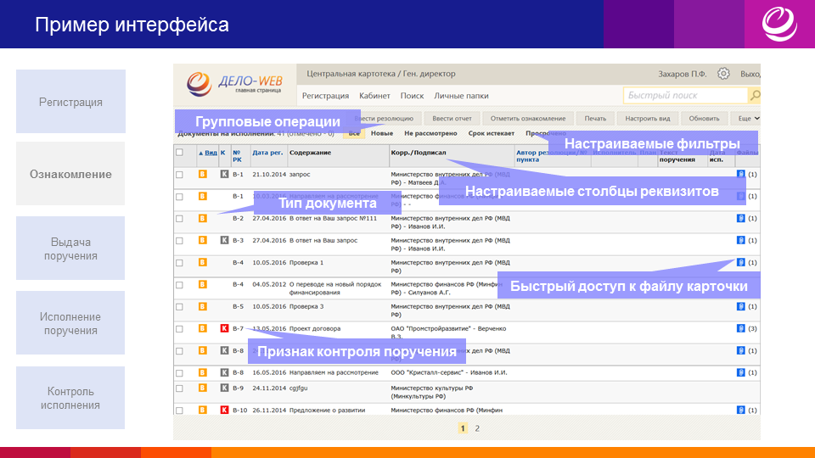This screenshot has height=458, width=815.
Task: Open Личные папки menu
Action: pyautogui.click(x=461, y=96)
